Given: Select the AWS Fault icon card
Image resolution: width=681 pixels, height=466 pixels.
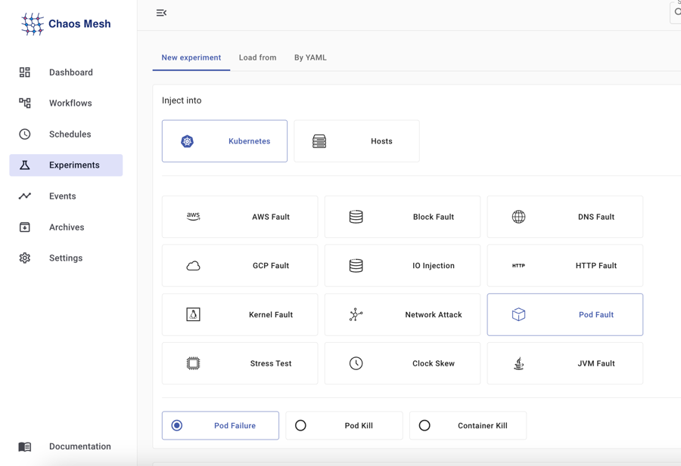Looking at the screenshot, I should (194, 217).
